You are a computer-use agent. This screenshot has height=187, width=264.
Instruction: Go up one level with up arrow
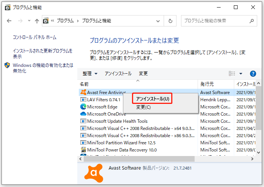pyautogui.click(x=37, y=21)
